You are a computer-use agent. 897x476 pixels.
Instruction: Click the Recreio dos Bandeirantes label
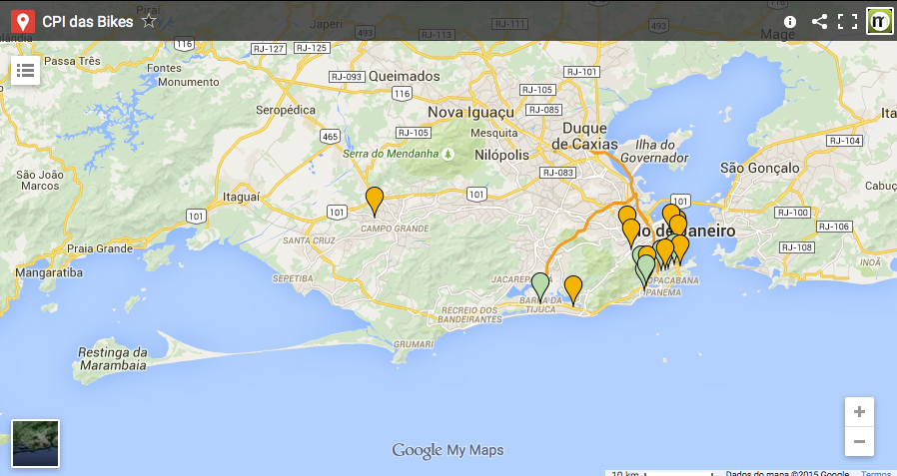[470, 315]
